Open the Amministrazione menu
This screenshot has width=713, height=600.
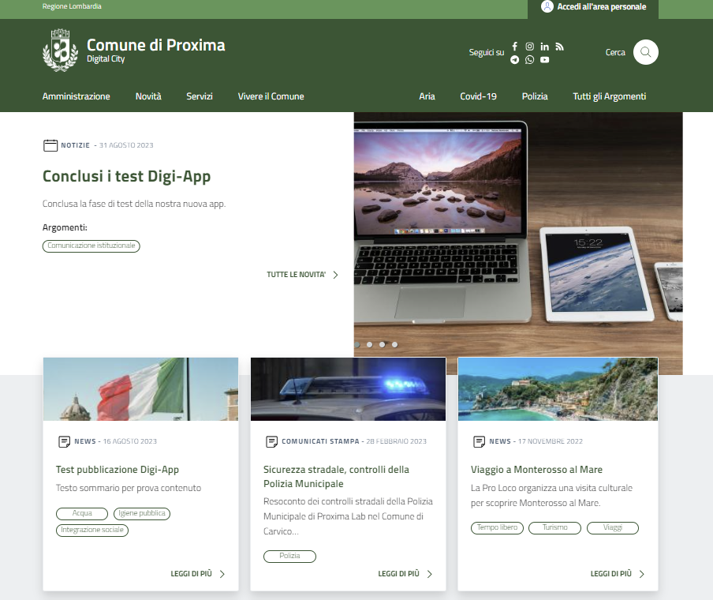coord(77,96)
